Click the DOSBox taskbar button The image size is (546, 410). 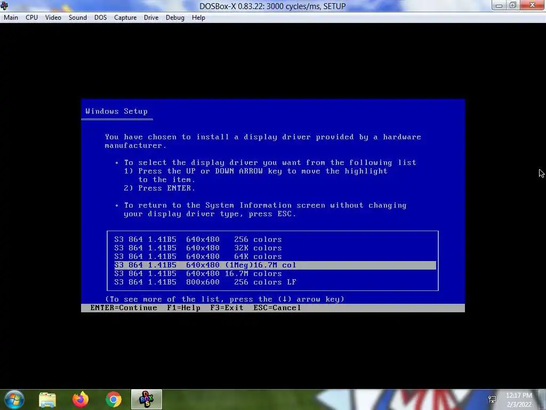coord(147,399)
